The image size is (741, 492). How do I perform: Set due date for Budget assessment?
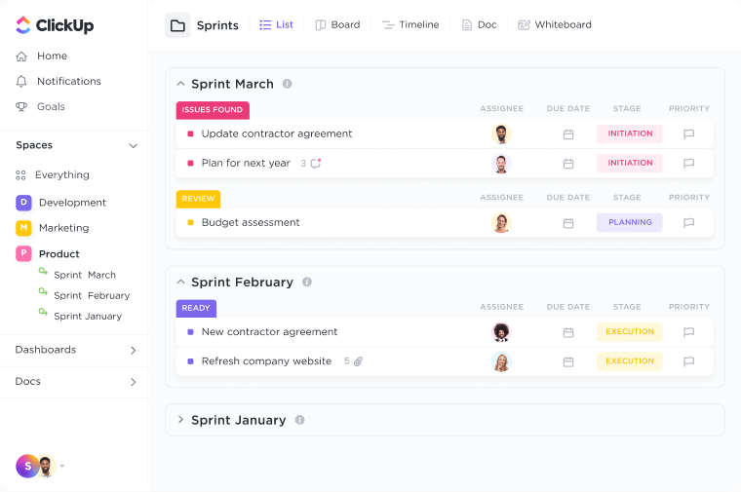click(x=568, y=223)
